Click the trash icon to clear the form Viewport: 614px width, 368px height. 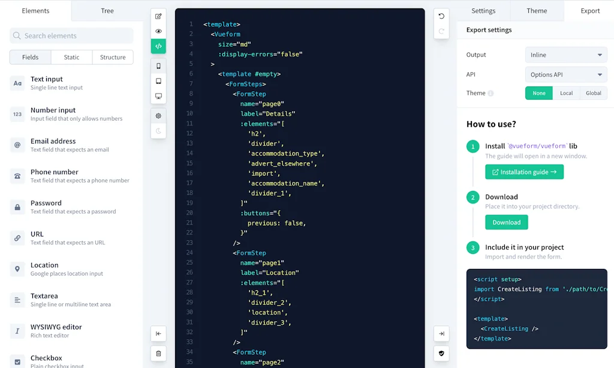[x=158, y=354]
